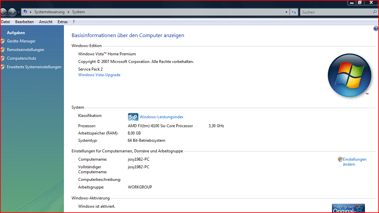Close the System window

[x=371, y=3]
